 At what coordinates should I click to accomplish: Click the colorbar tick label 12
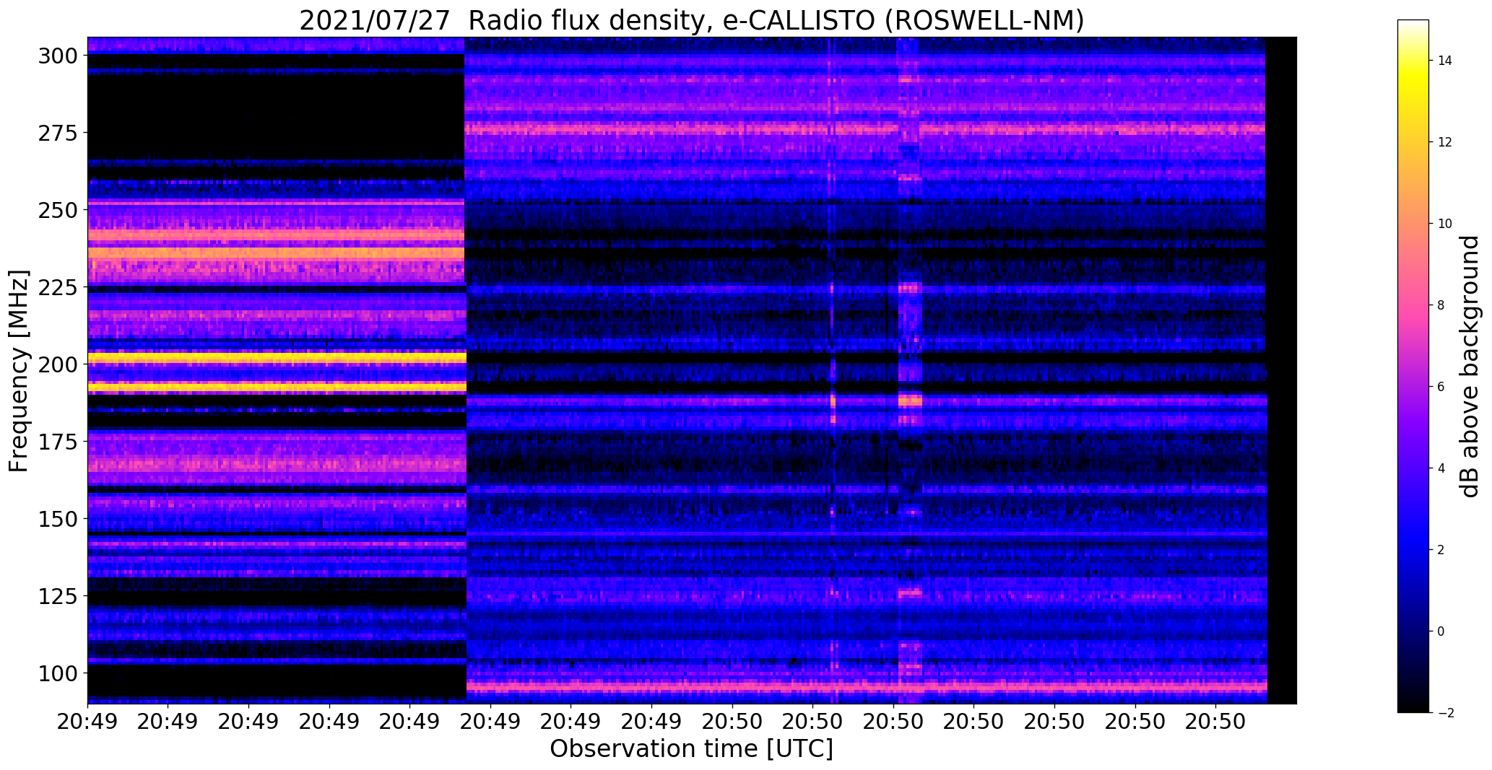coord(1445,142)
